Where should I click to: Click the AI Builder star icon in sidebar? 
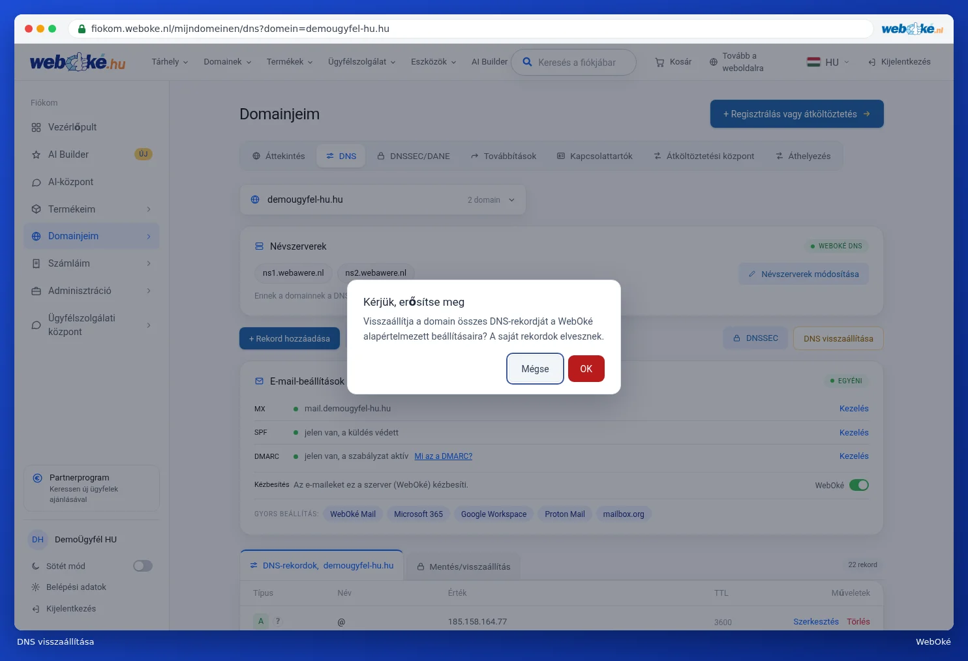pyautogui.click(x=36, y=154)
